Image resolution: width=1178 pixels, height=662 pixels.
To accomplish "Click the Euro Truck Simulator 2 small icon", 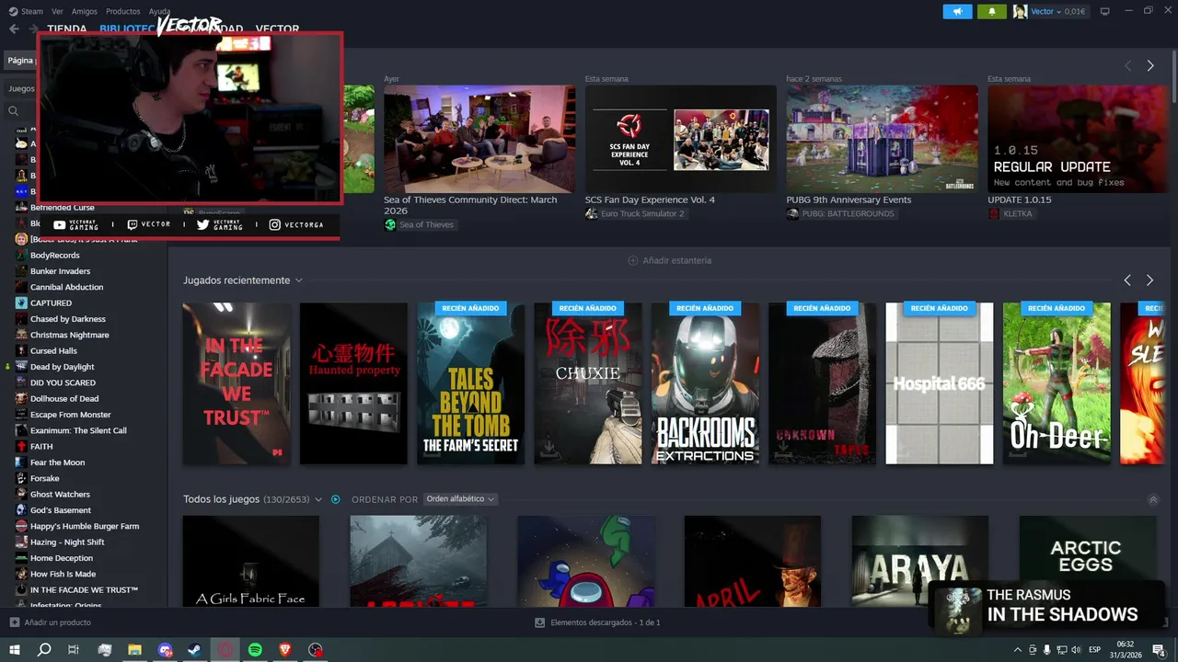I will (591, 213).
